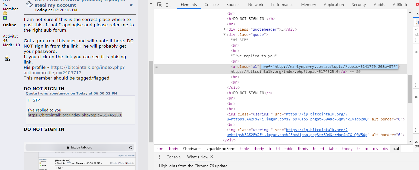Open the Memory tab

(308, 5)
